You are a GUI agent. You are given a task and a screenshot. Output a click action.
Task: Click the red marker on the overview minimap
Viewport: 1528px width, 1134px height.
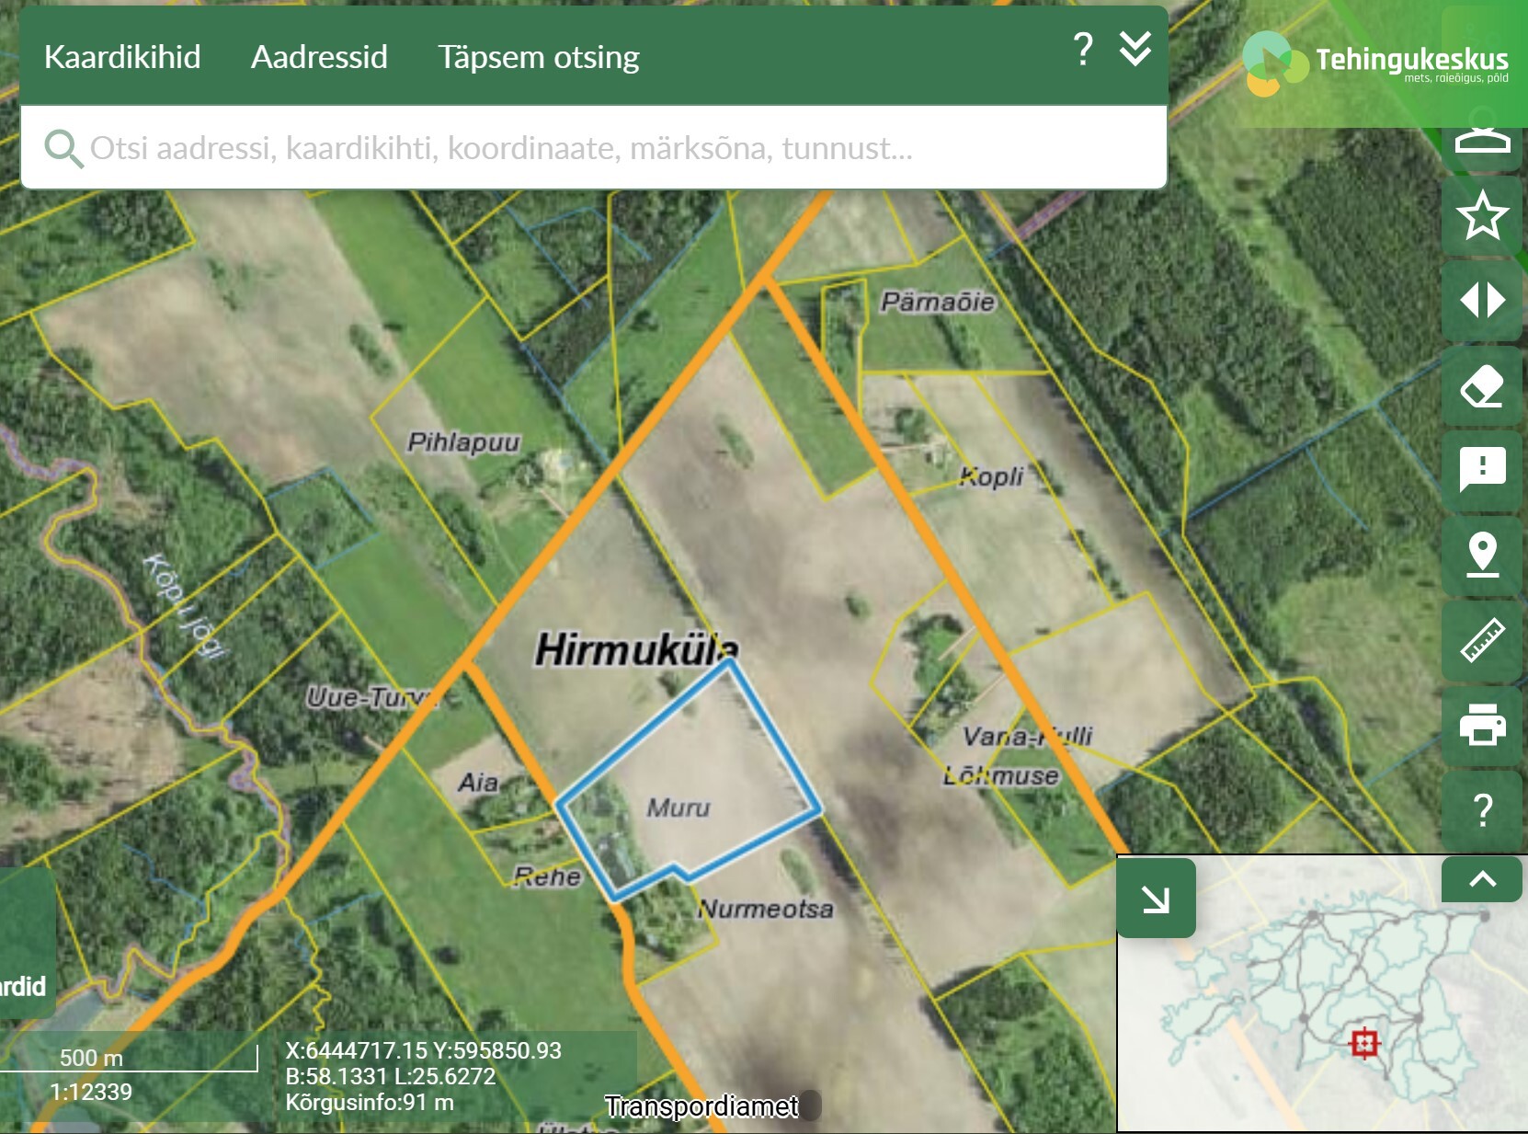tap(1363, 1043)
